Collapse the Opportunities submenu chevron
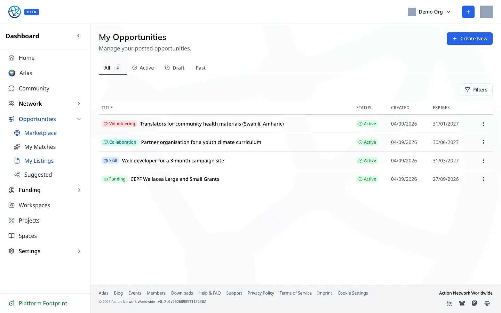The image size is (501, 313). click(x=79, y=119)
